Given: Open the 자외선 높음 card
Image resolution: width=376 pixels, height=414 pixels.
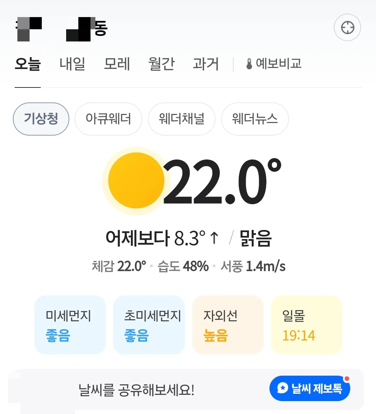Looking at the screenshot, I should click(x=228, y=325).
